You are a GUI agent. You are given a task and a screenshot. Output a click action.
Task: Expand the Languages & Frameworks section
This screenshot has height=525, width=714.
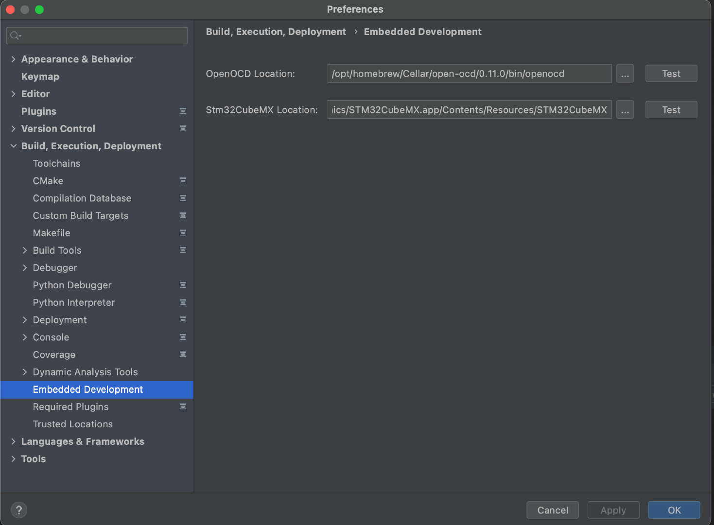[13, 441]
